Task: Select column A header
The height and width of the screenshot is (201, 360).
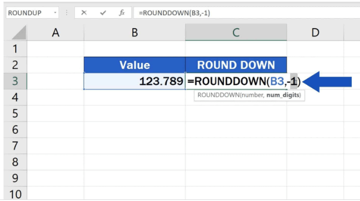Action: tap(56, 32)
